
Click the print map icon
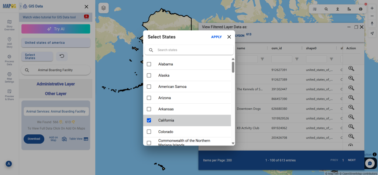click(361, 9)
